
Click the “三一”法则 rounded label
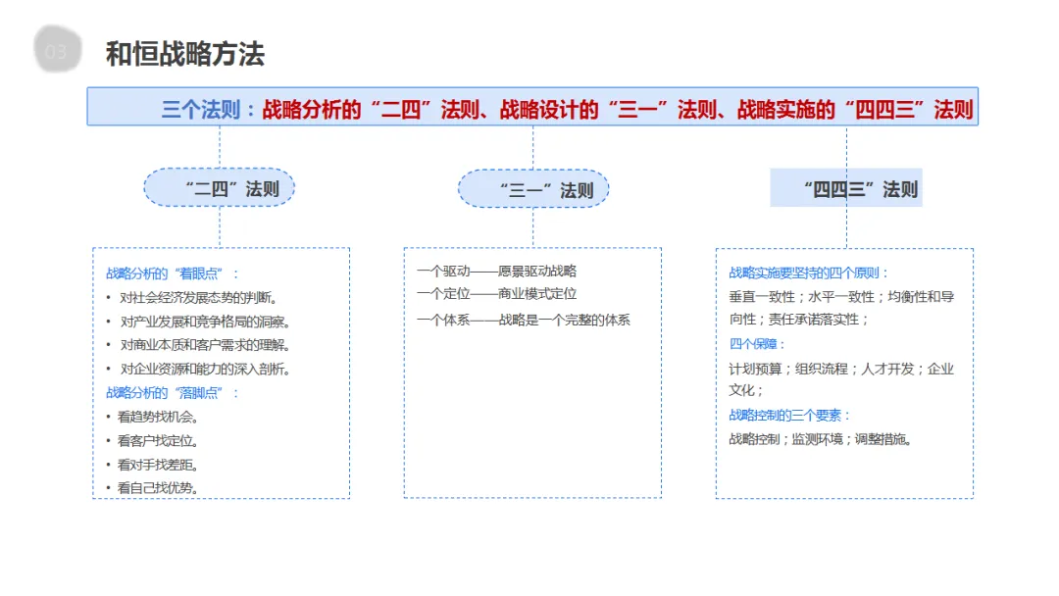[x=533, y=189]
